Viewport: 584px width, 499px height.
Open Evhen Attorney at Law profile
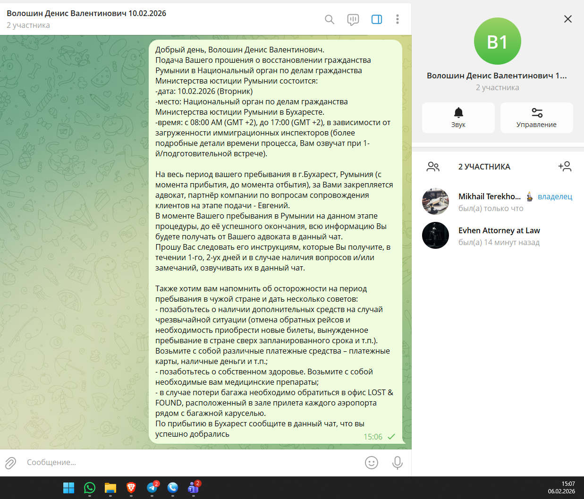click(497, 236)
